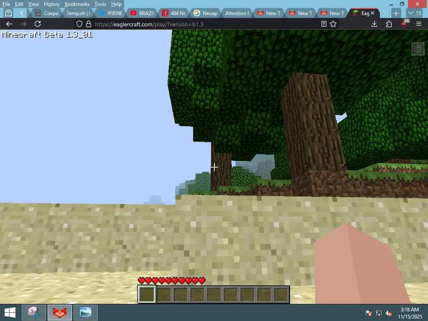Open tracking protection shield info
The width and height of the screenshot is (428, 321).
pos(79,24)
